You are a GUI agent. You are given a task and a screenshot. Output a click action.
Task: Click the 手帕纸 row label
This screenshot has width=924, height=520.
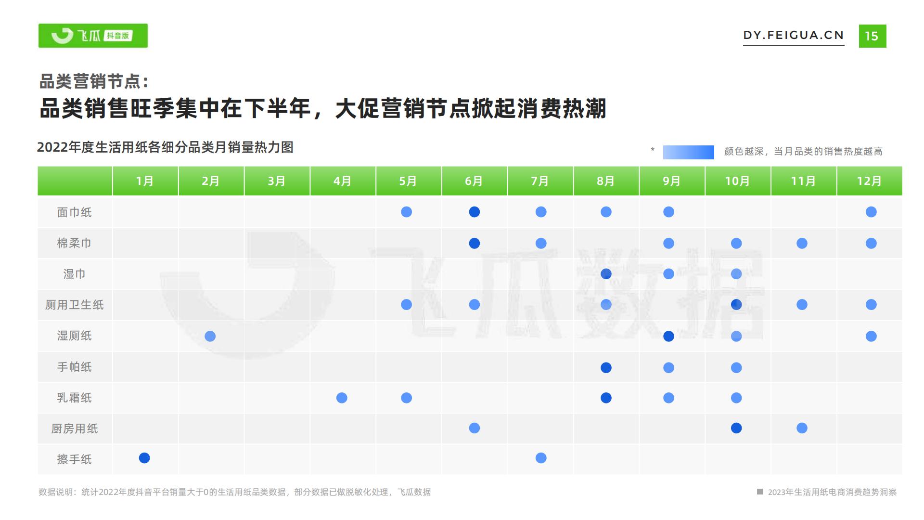74,367
